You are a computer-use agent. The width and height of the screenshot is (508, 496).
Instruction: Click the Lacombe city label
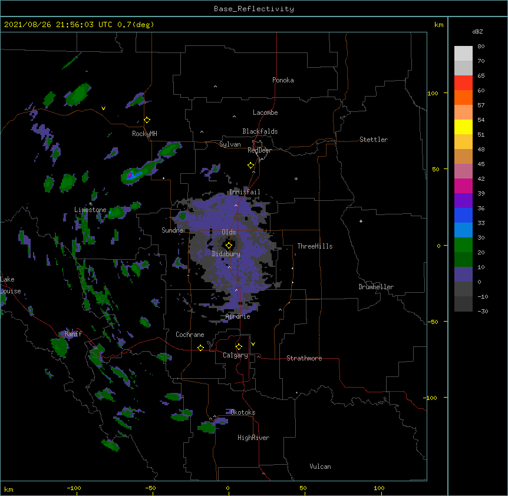tap(265, 113)
